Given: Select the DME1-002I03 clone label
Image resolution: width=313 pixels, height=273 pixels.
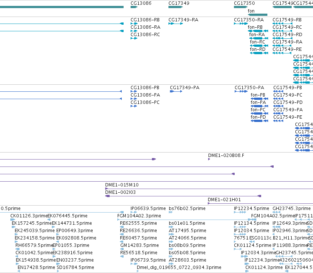Looking at the screenshot, I should [121, 192].
